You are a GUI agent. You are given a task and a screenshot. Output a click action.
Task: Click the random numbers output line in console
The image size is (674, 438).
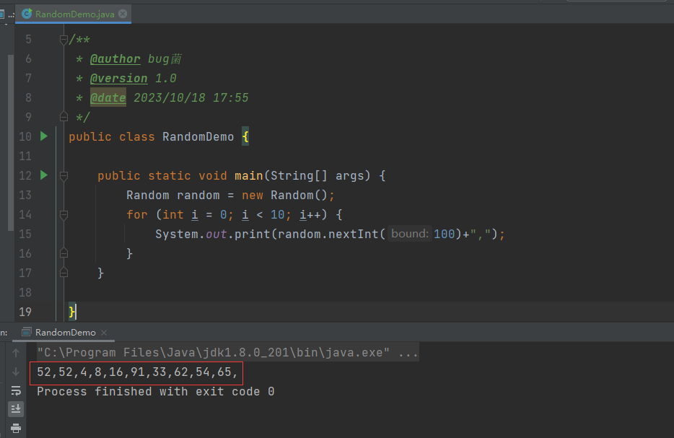coord(136,372)
